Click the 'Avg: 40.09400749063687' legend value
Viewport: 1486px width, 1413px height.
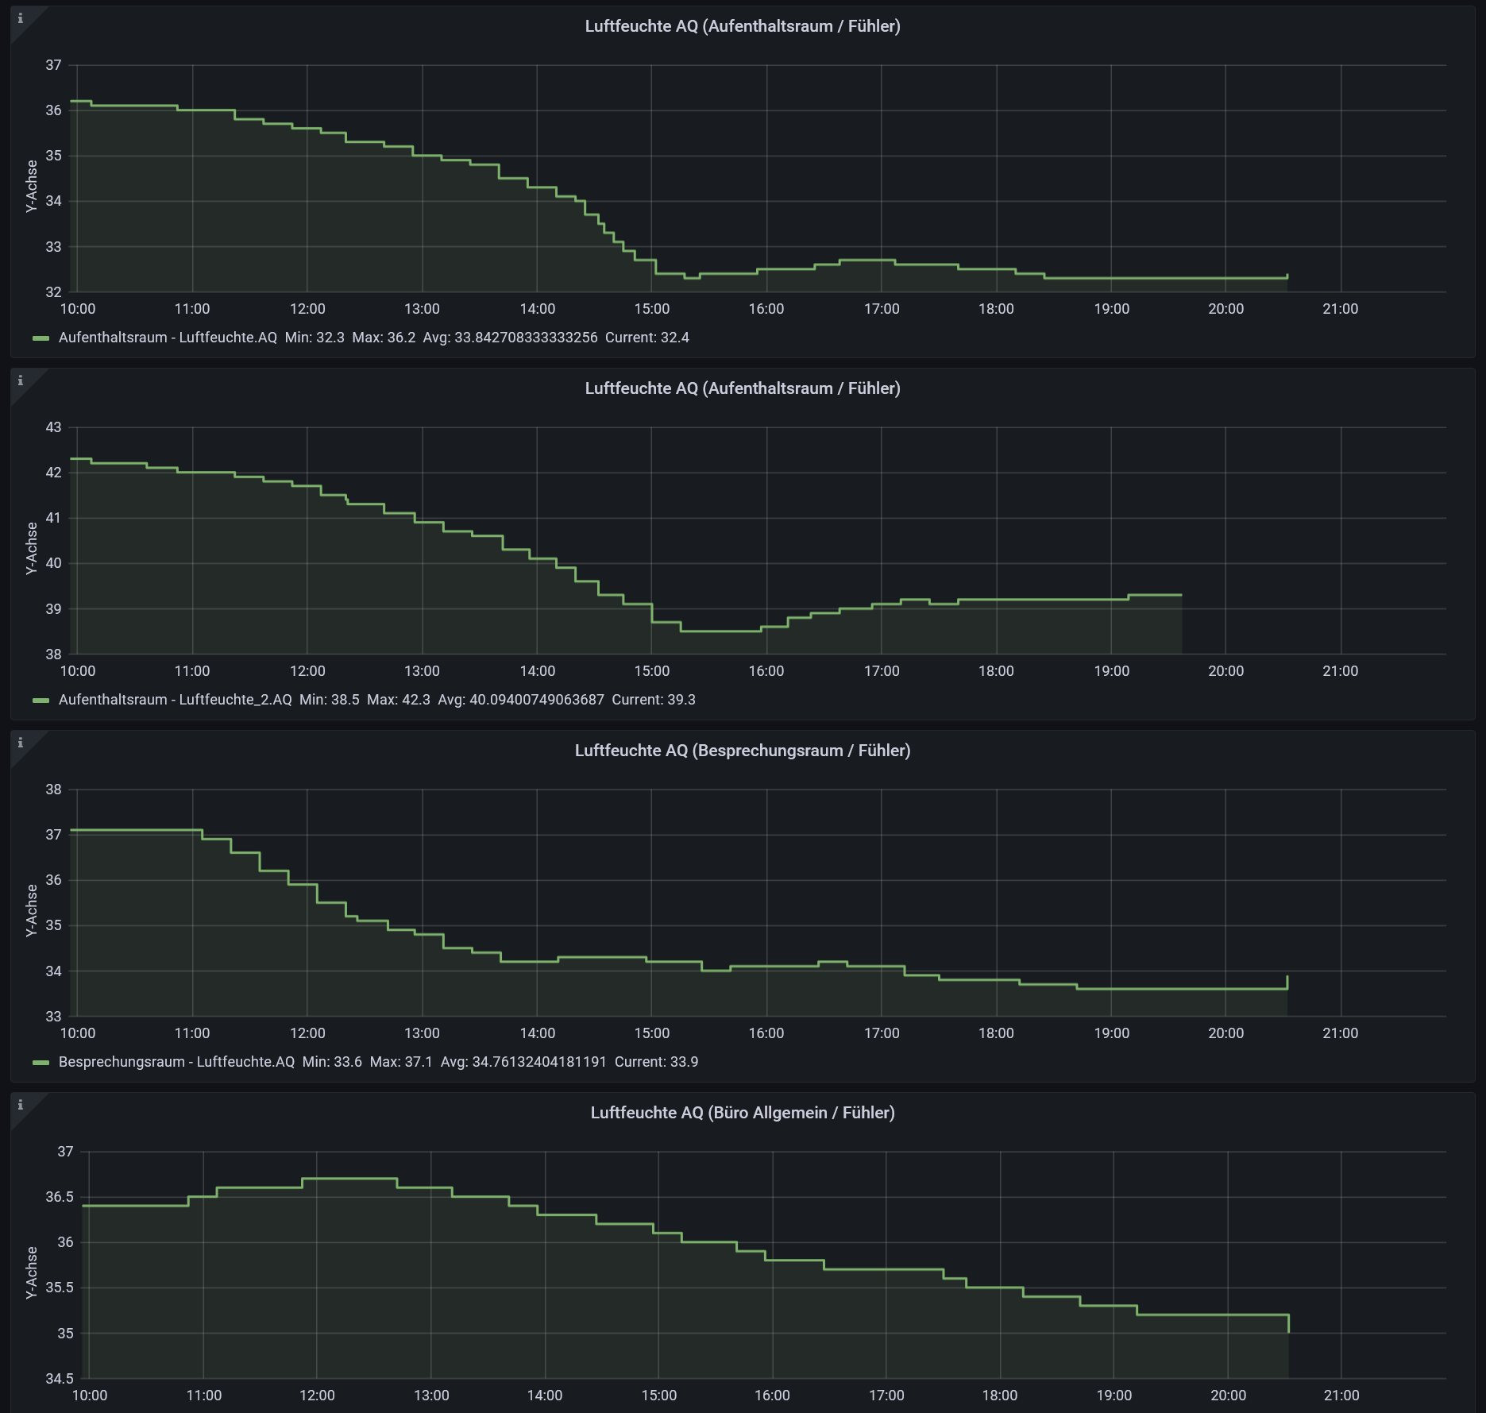pos(521,700)
